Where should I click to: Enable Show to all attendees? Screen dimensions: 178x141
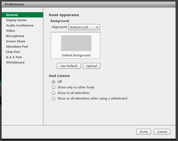point(54,93)
